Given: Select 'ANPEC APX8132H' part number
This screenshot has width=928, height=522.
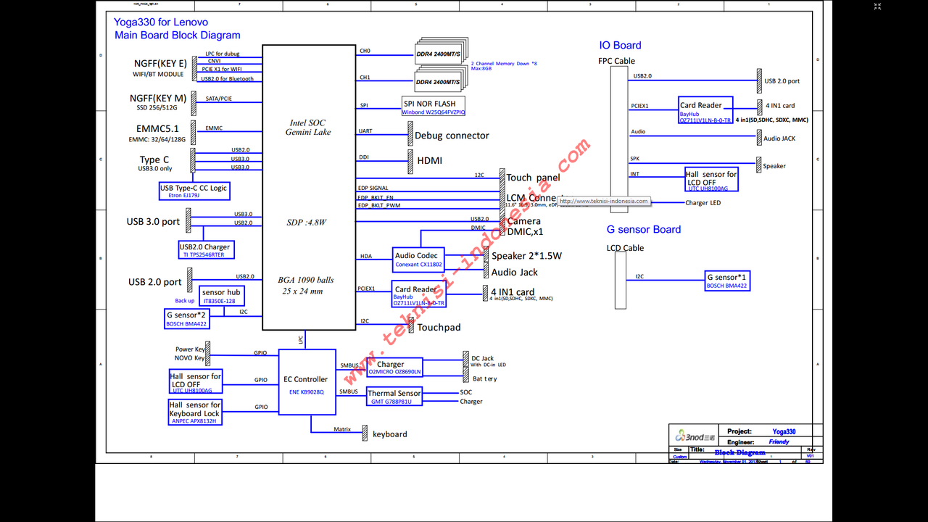Looking at the screenshot, I should (193, 420).
